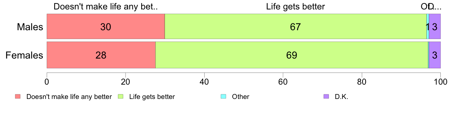Select the Females green bar showing 69
Viewport: 451px width, 139px height.
pos(292,55)
